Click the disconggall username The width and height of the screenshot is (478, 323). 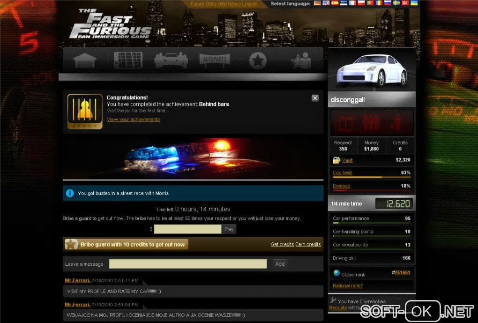coord(348,100)
